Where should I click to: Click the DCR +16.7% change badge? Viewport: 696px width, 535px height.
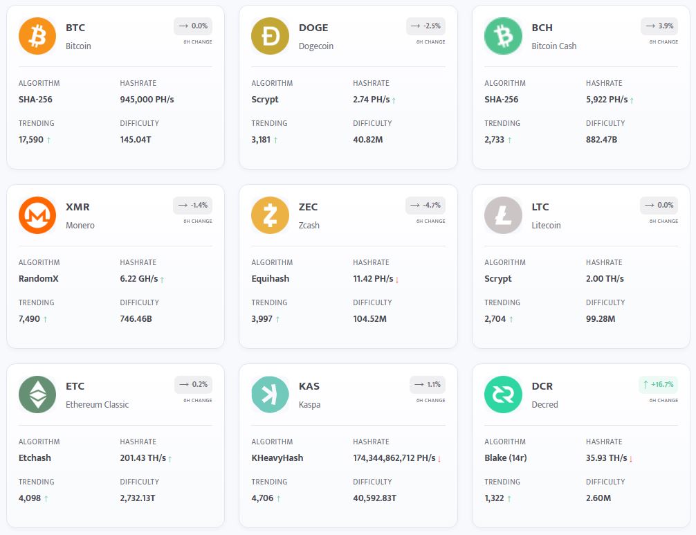[658, 384]
